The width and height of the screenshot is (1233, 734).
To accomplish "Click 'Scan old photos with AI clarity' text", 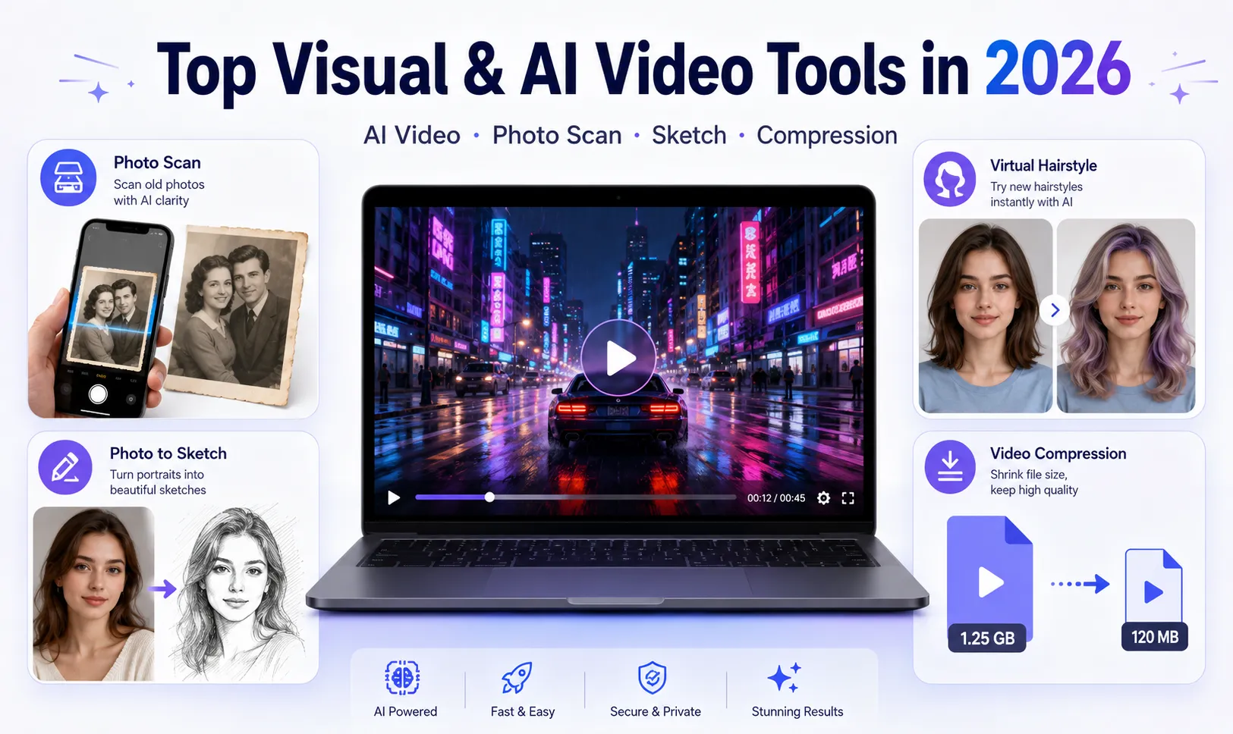I will coord(159,193).
